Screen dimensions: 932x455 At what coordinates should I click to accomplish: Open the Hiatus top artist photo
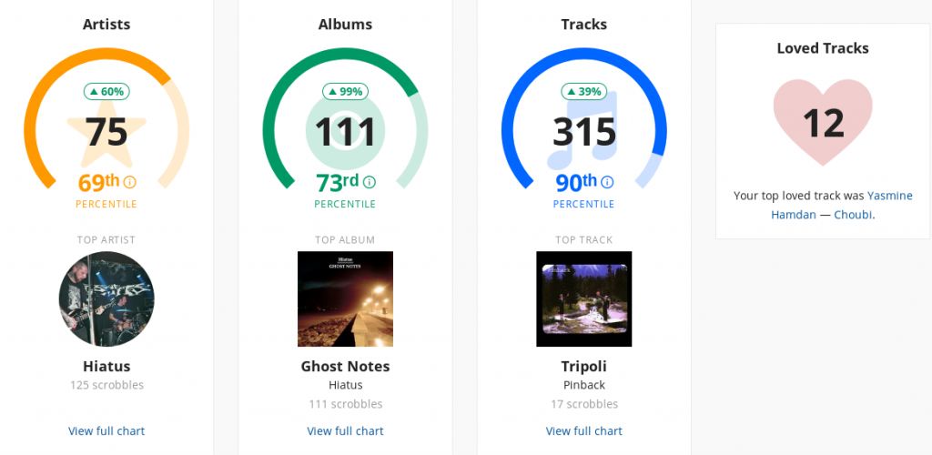click(106, 298)
